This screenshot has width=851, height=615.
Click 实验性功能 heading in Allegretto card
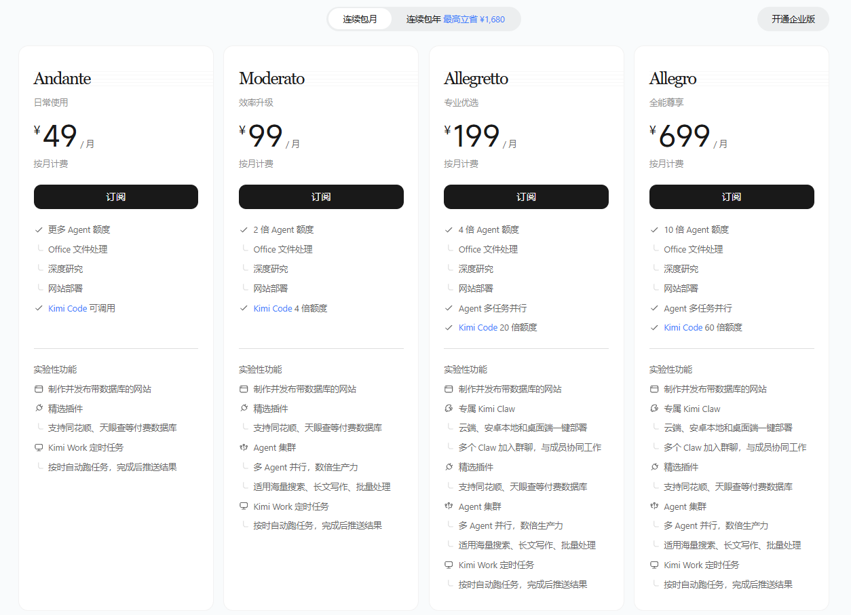coord(466,370)
